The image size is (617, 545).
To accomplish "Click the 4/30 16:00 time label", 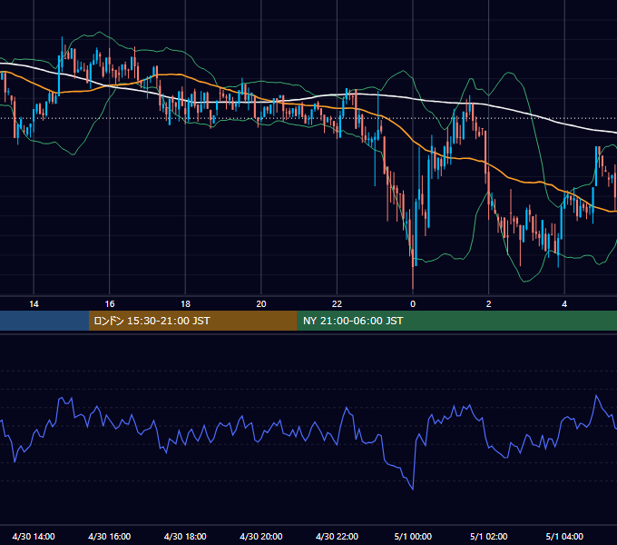I will (x=110, y=536).
